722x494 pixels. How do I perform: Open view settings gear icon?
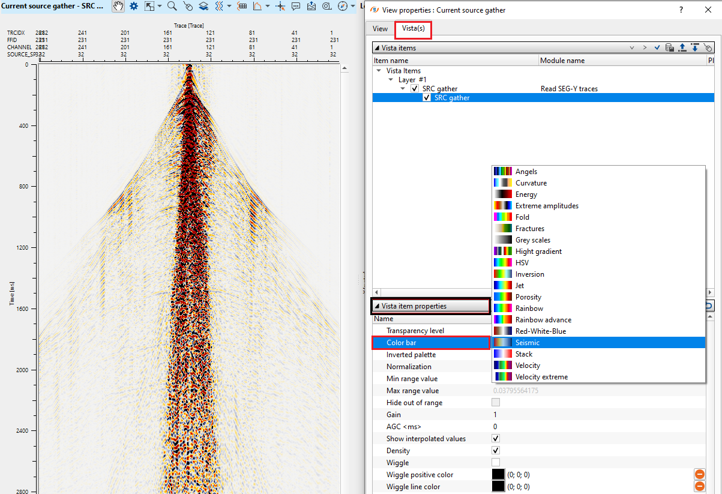pyautogui.click(x=133, y=6)
